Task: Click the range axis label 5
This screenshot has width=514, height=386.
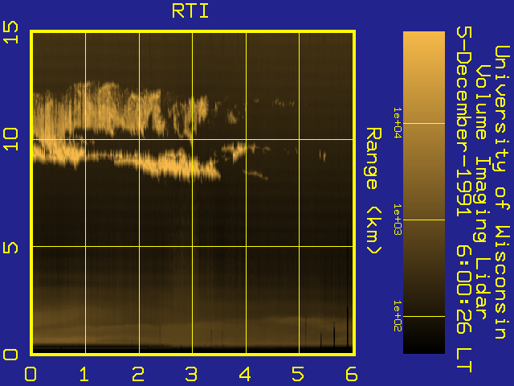Action: [10, 248]
